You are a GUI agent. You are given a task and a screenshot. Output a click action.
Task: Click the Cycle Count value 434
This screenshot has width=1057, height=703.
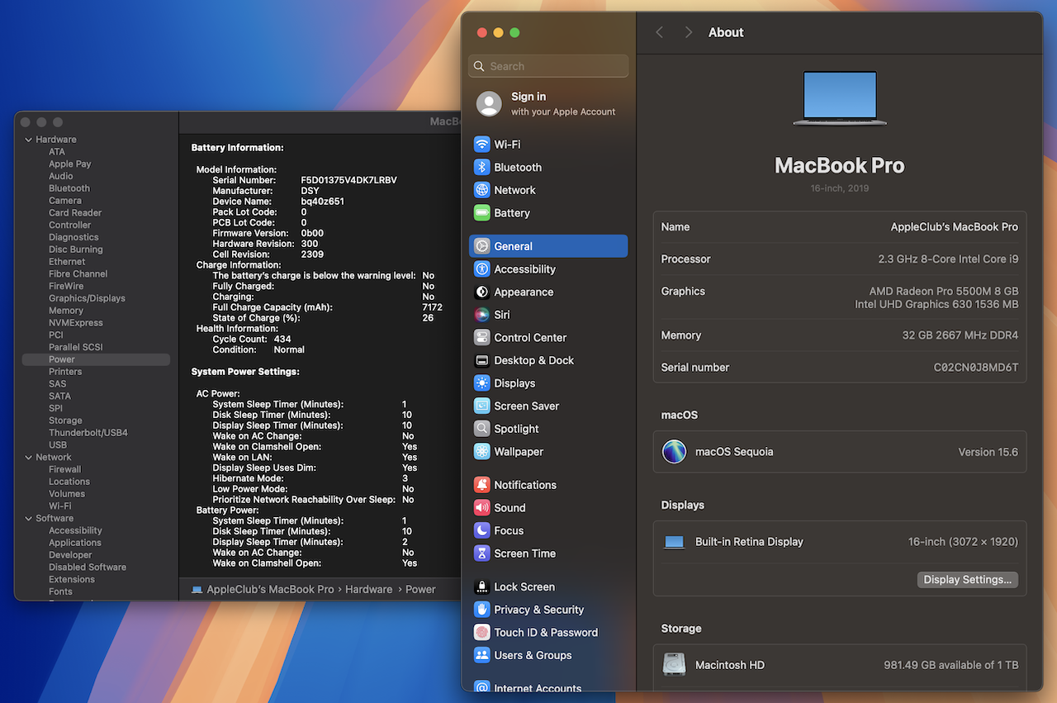click(282, 340)
